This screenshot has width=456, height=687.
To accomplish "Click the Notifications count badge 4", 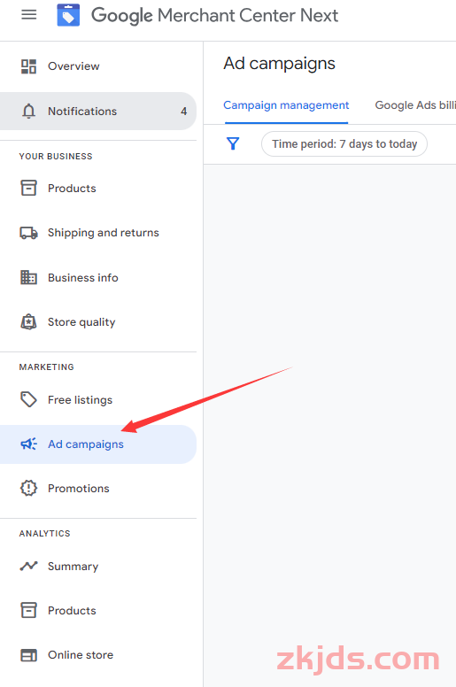I will click(184, 112).
